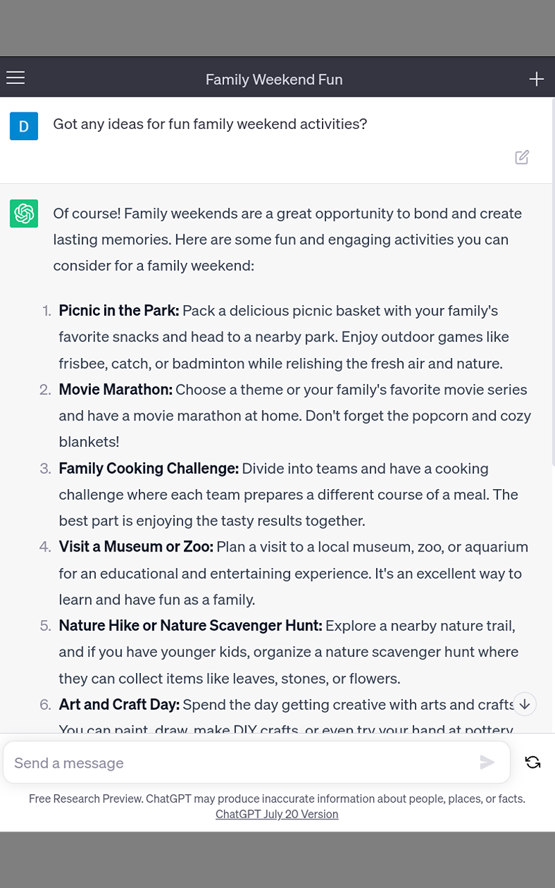Click the "Movie Marathon" list heading
Viewport: 555px width, 888px height.
116,390
